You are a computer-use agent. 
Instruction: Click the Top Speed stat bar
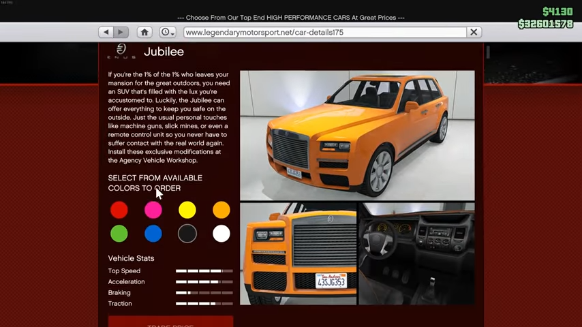204,271
